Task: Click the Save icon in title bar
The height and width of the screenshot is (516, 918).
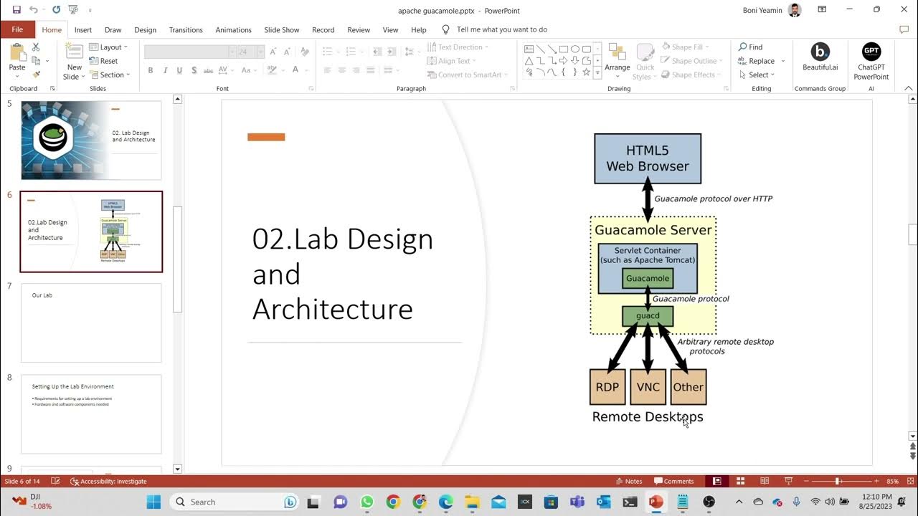Action: pos(16,10)
